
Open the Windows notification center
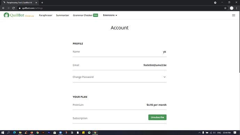pyautogui.click(x=235, y=133)
